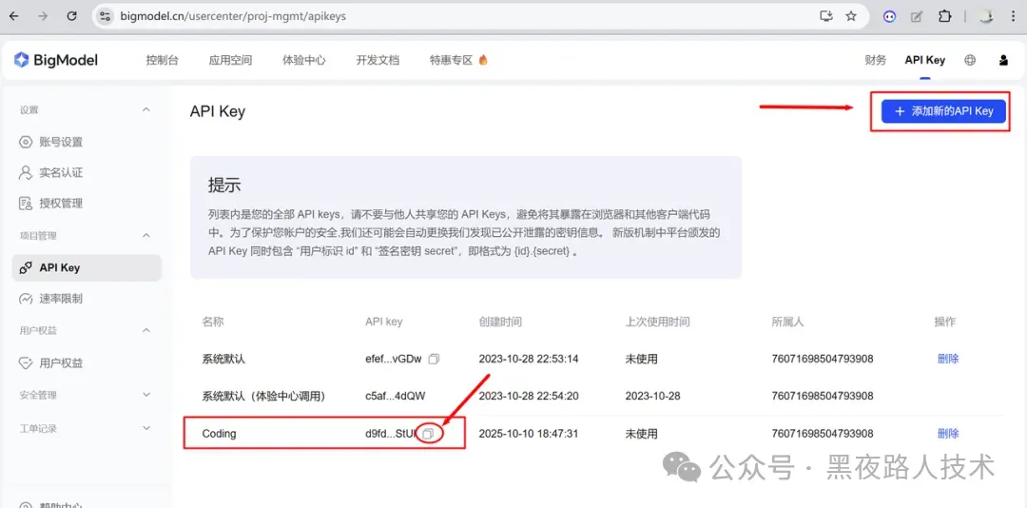Click the BigModel logo

click(56, 60)
